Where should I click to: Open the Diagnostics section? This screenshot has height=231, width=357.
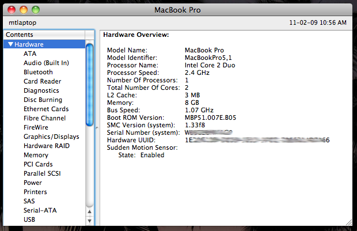(41, 90)
